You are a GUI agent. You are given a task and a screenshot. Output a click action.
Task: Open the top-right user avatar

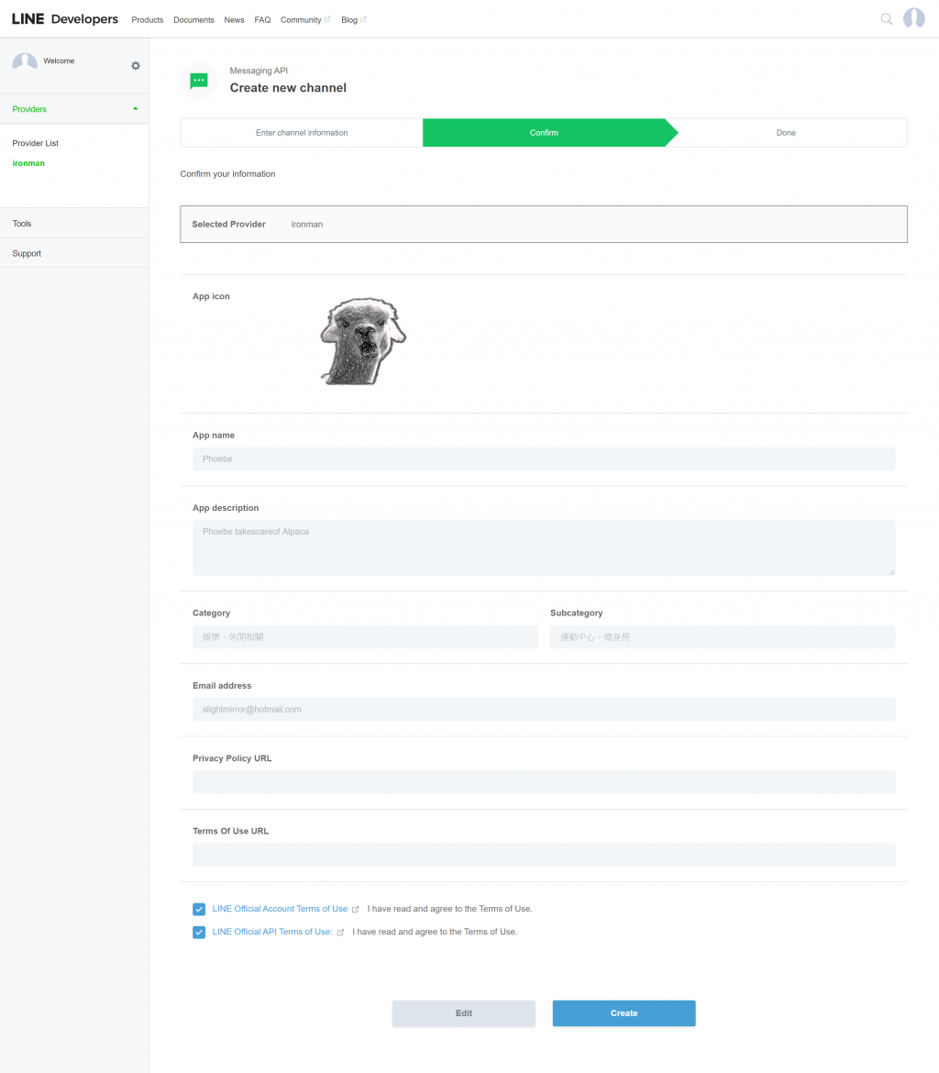click(x=913, y=18)
